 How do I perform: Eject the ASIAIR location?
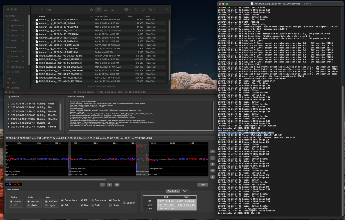23,62
